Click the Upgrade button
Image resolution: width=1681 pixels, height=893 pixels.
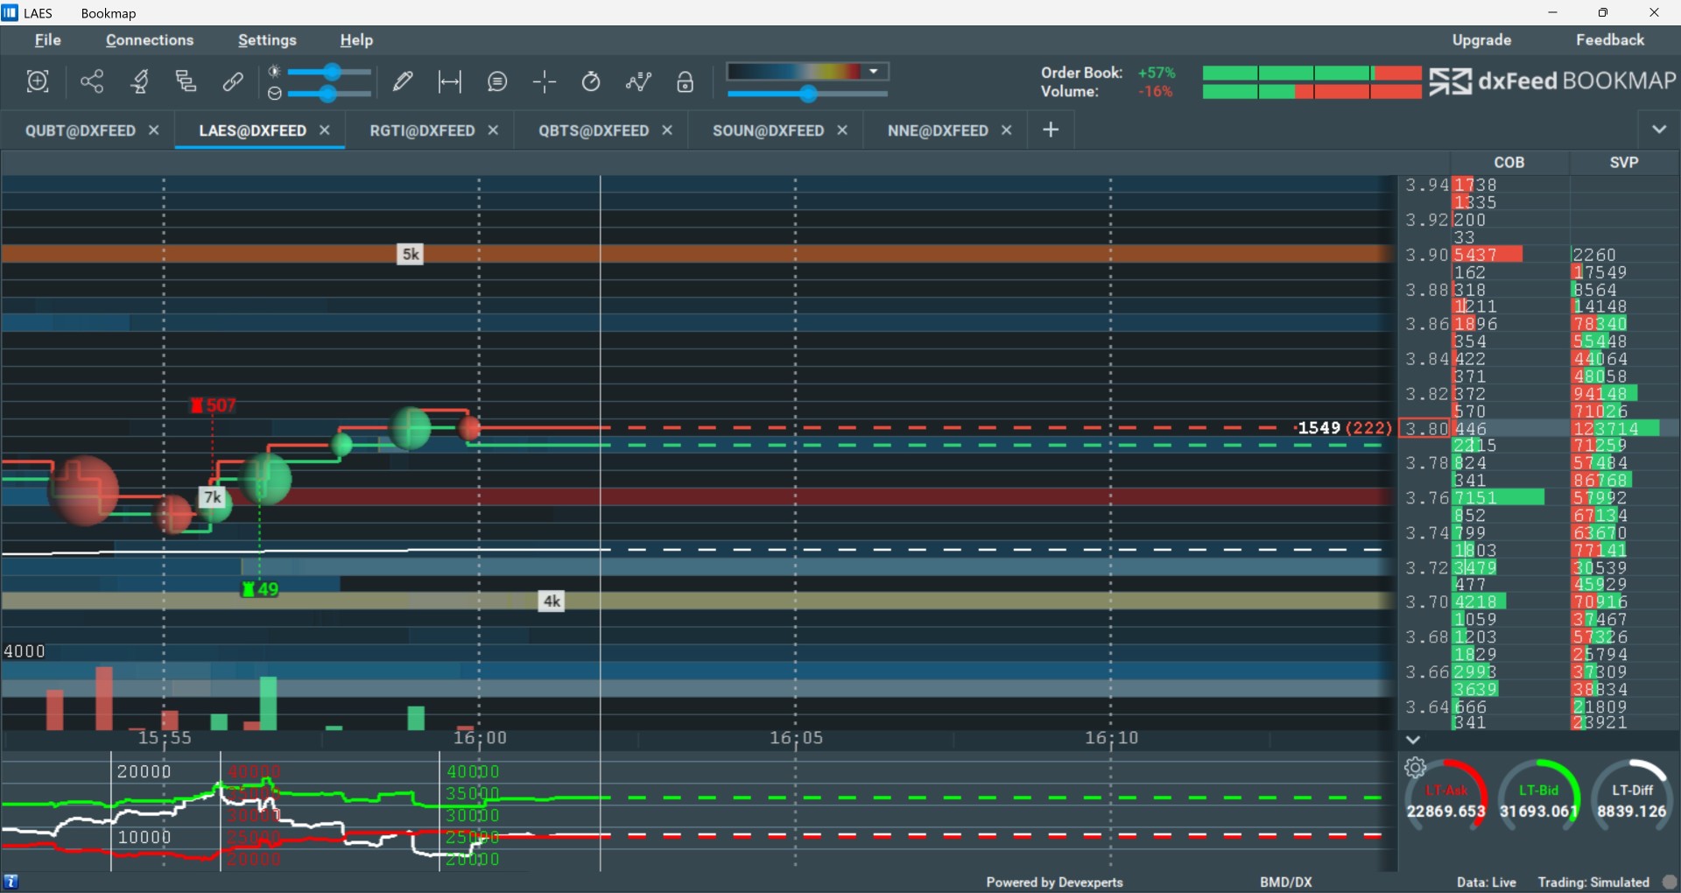1481,40
